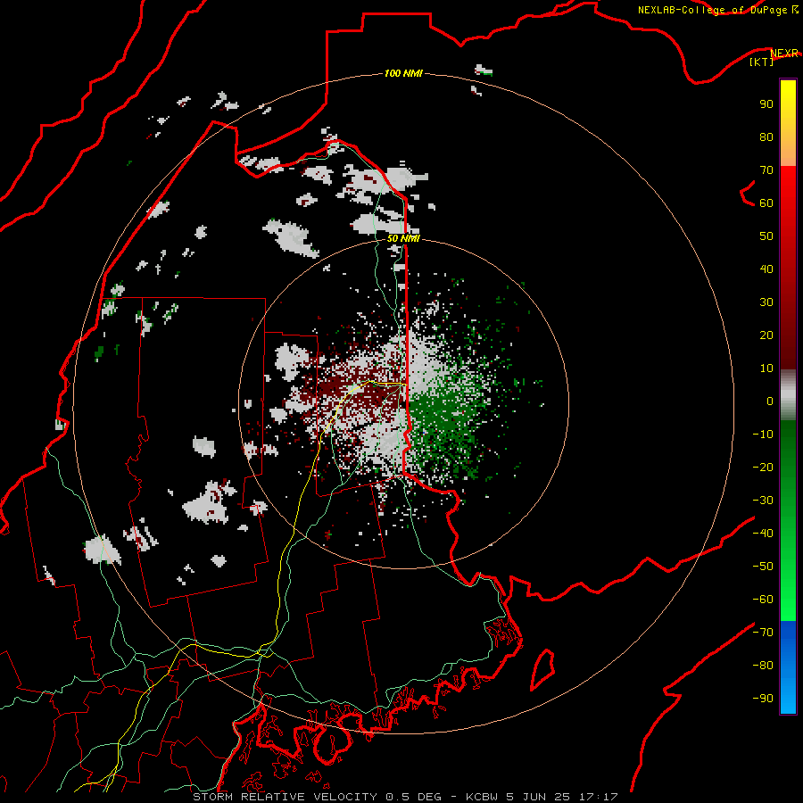Screen dimensions: 803x803
Task: Click the -10 knot scale label
Action: [x=763, y=435]
